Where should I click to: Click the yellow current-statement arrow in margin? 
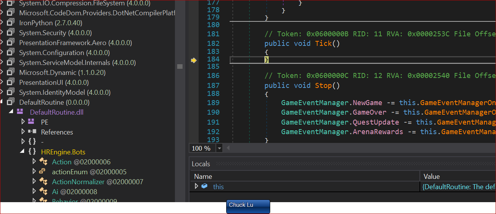click(x=194, y=60)
